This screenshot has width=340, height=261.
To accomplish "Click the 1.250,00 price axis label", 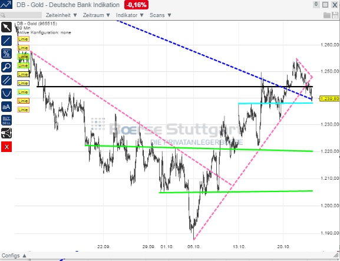I will click(x=329, y=71).
